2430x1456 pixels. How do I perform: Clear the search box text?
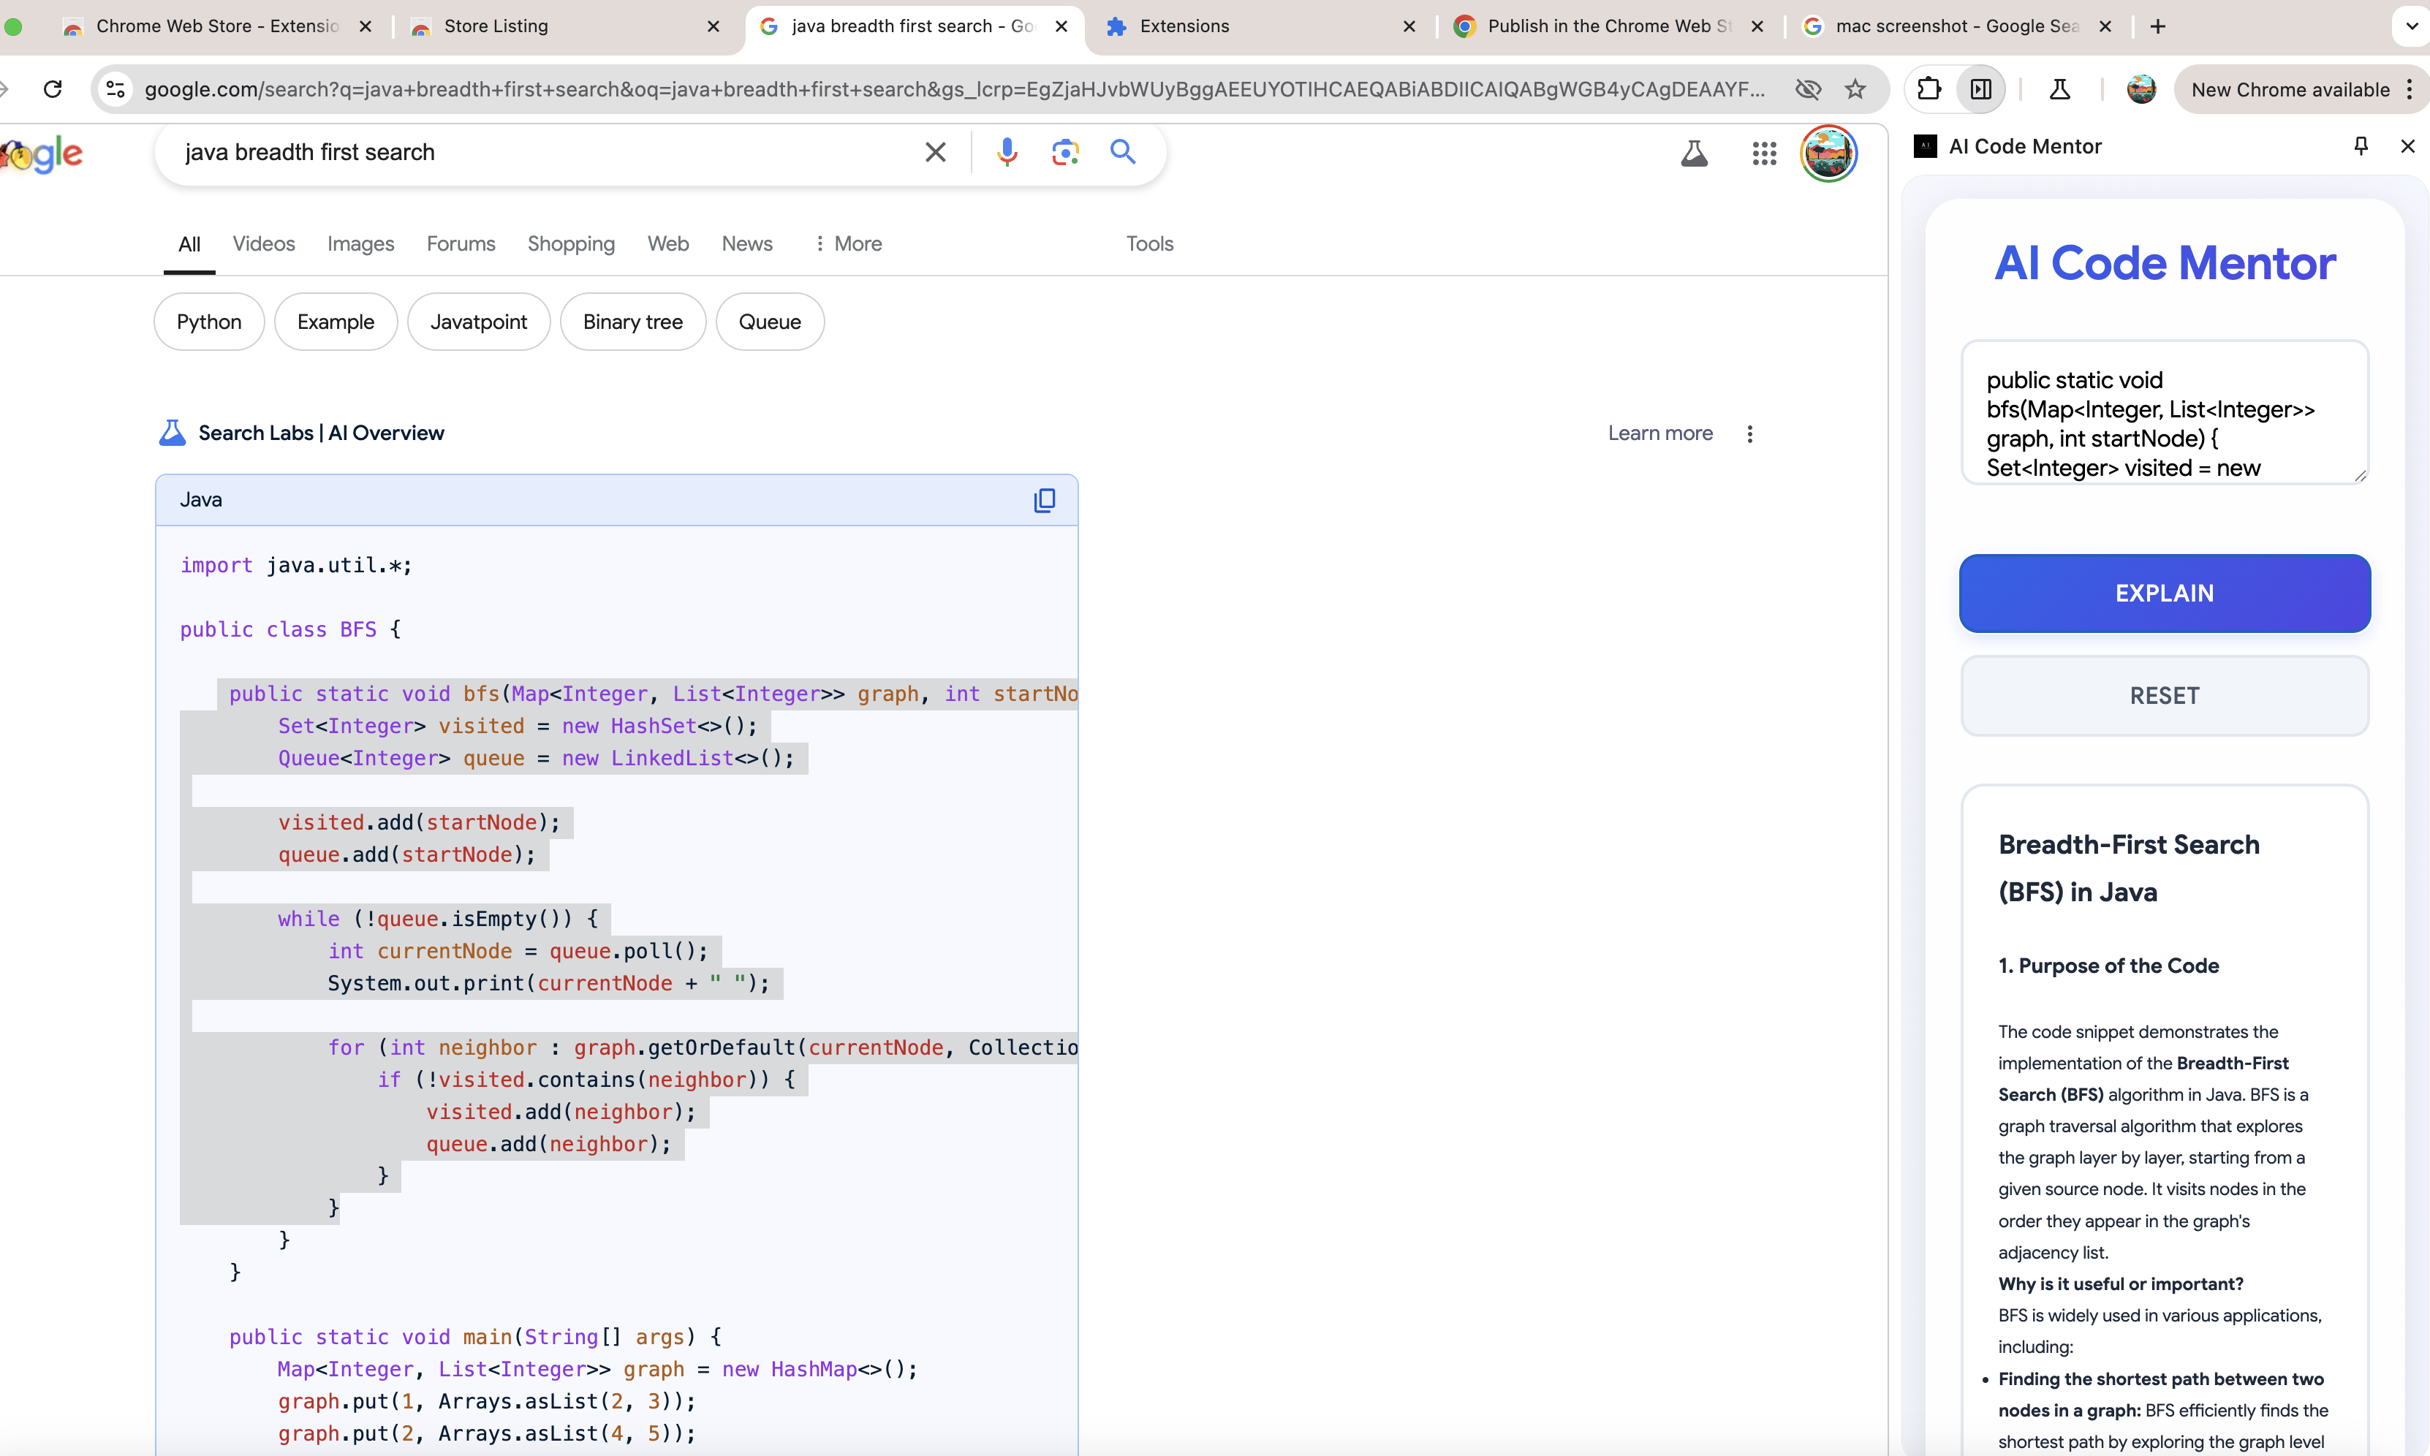pos(935,152)
